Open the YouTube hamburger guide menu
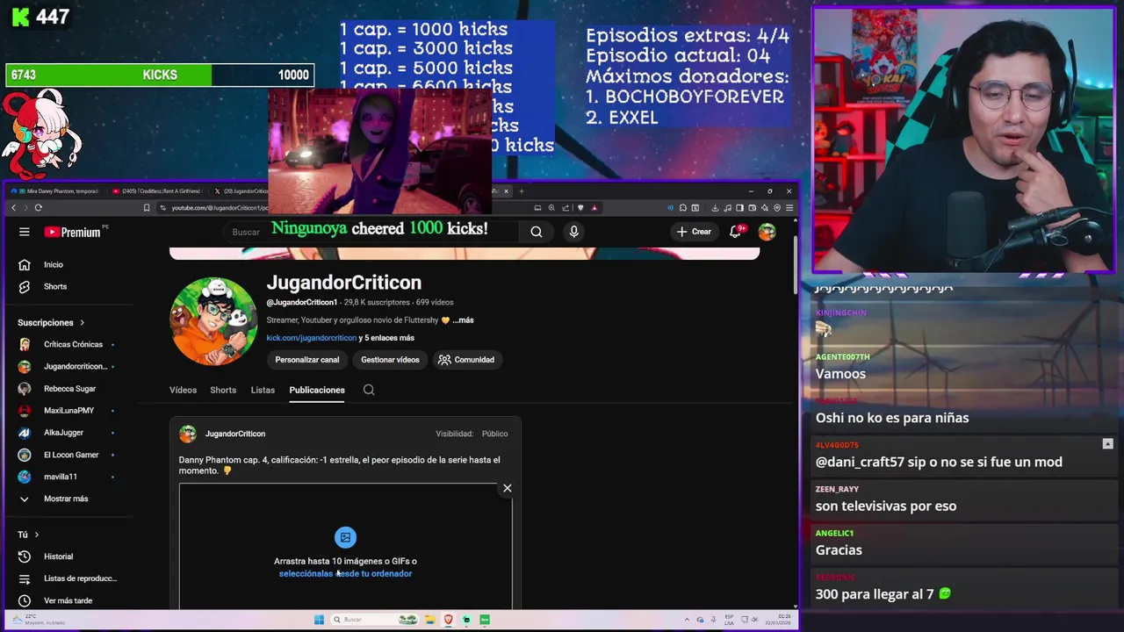This screenshot has height=632, width=1124. click(x=25, y=232)
